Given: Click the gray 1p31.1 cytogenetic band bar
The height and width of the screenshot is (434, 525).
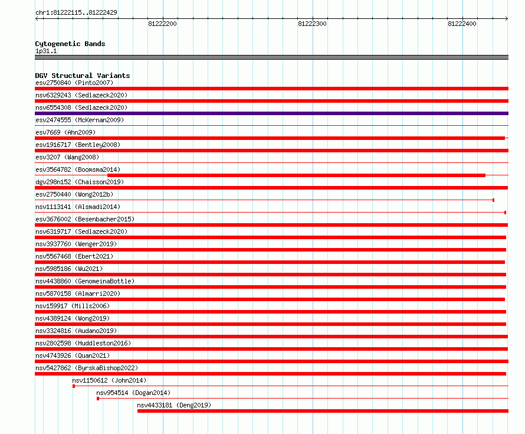Looking at the screenshot, I should pos(271,57).
